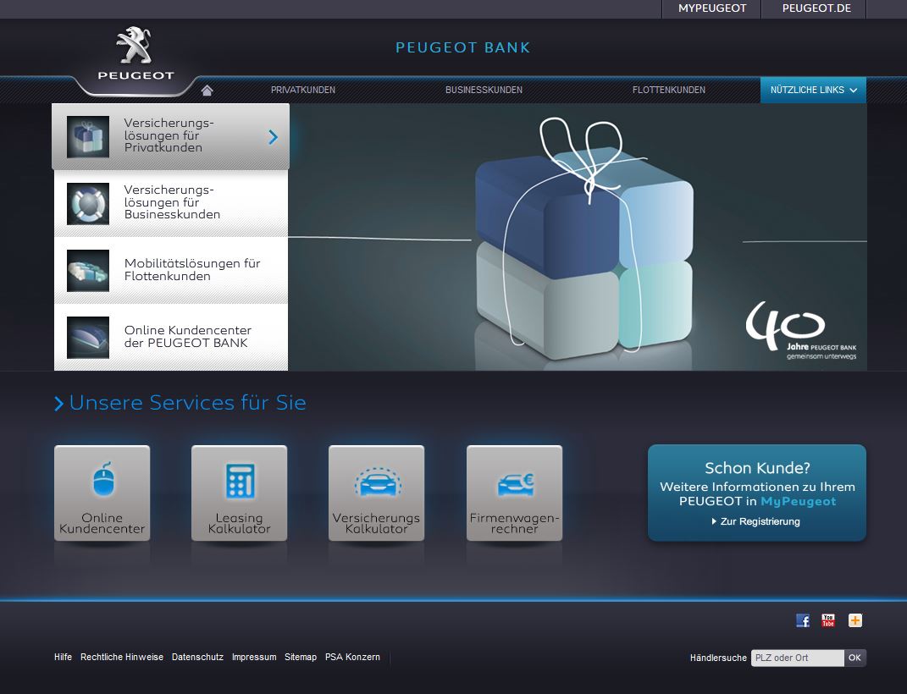Screen dimensions: 907x694
Task: Expand the Nützliche Links dropdown
Action: click(x=813, y=91)
